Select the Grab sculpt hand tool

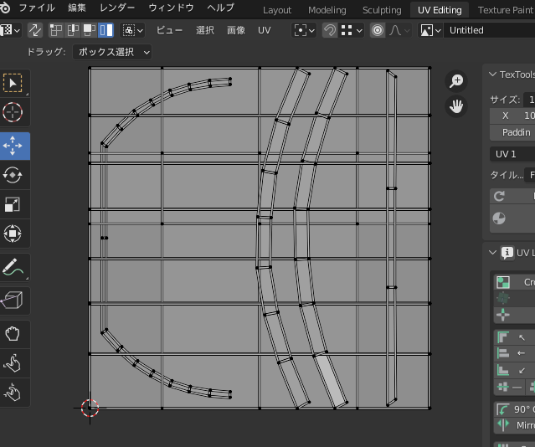tap(13, 334)
